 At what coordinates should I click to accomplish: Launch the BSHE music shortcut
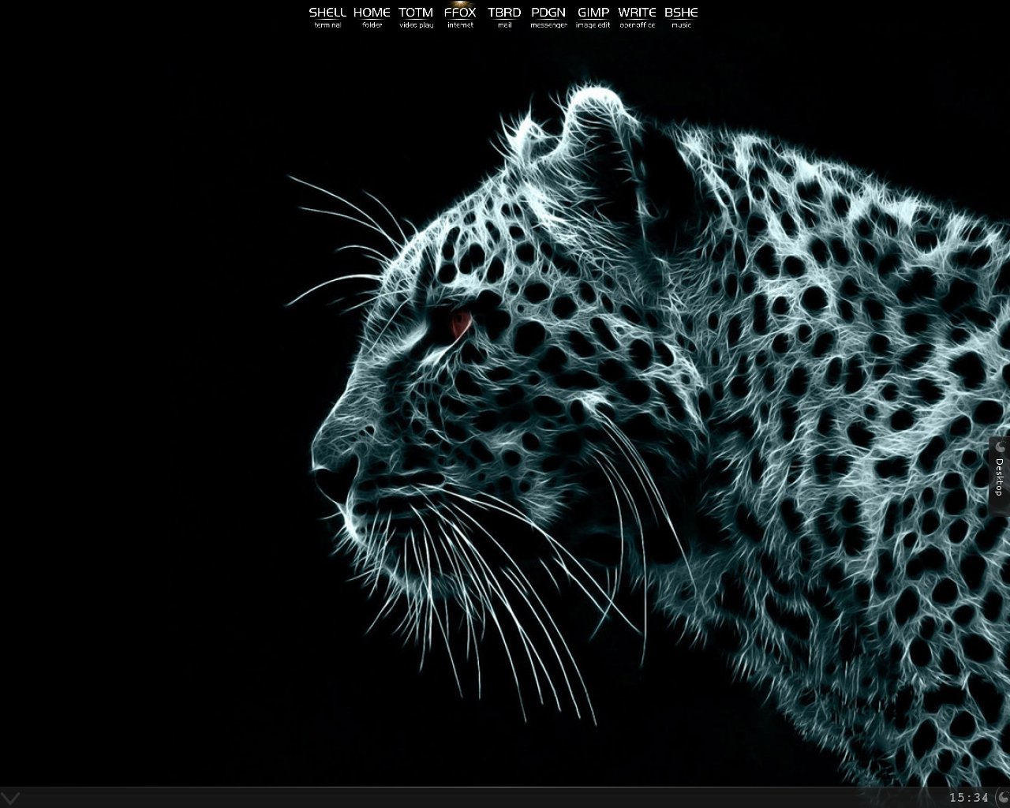click(x=681, y=17)
